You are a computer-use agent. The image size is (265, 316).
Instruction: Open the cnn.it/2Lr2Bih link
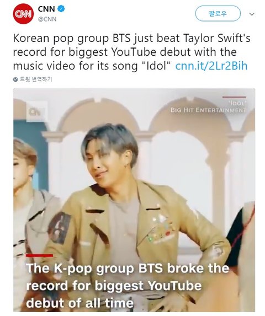click(x=211, y=66)
